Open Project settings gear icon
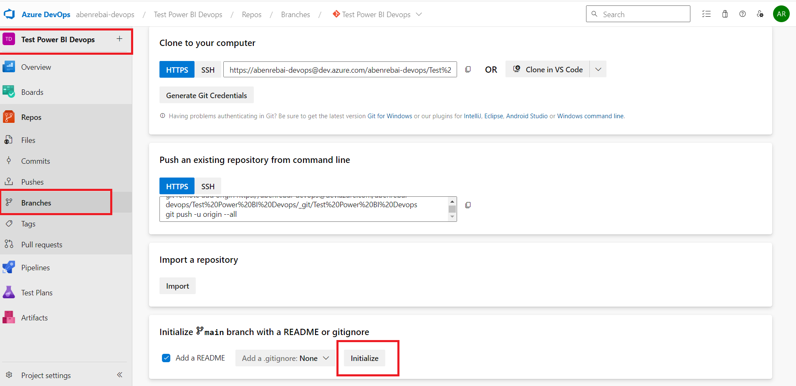This screenshot has width=796, height=386. click(x=9, y=375)
